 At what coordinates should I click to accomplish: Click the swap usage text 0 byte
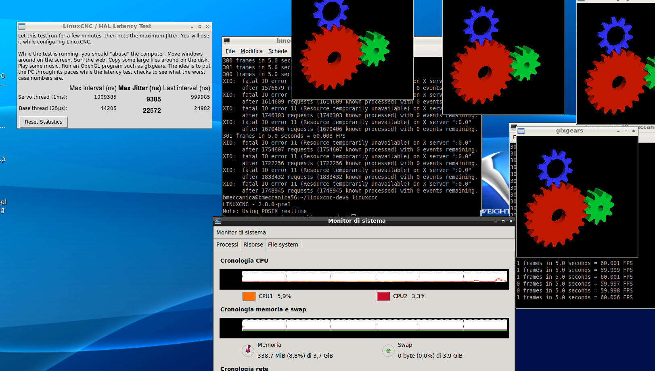(430, 356)
